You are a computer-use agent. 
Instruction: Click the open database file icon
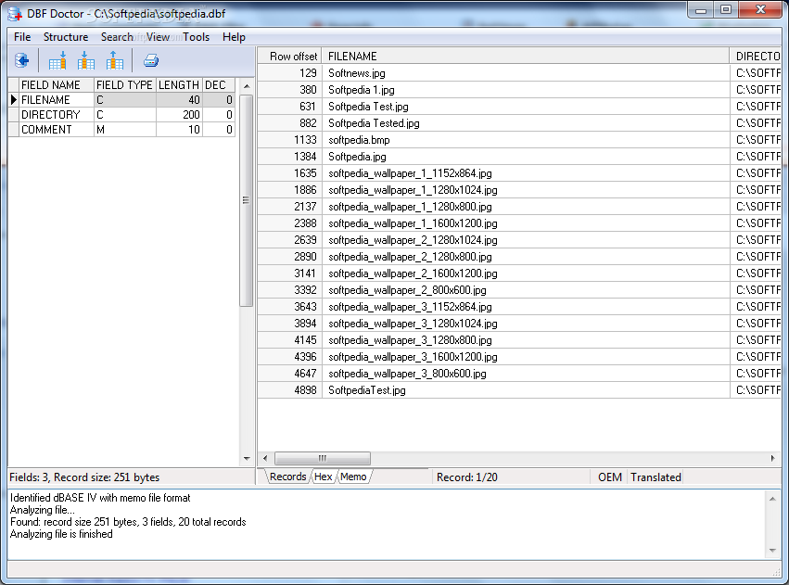(x=21, y=61)
